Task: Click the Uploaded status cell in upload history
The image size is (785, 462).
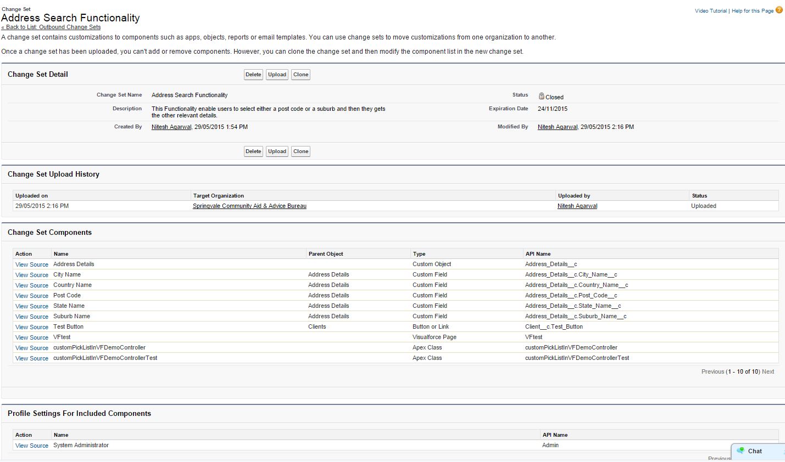Action: (x=704, y=206)
